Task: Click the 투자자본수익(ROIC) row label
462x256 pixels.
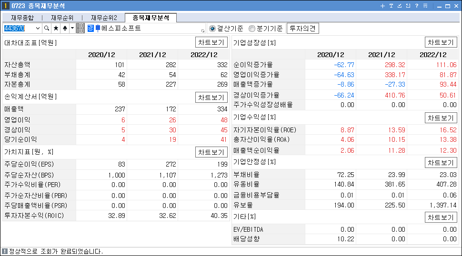Action: point(34,216)
